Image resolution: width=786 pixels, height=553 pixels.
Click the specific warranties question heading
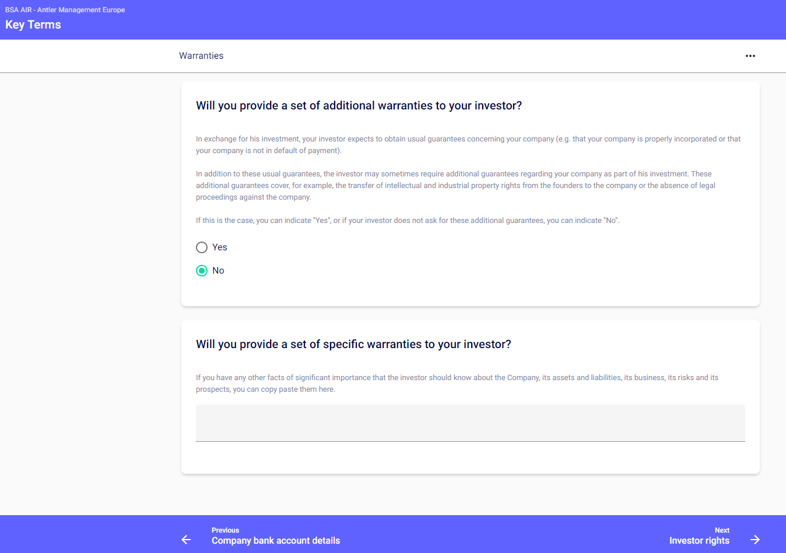pos(353,344)
